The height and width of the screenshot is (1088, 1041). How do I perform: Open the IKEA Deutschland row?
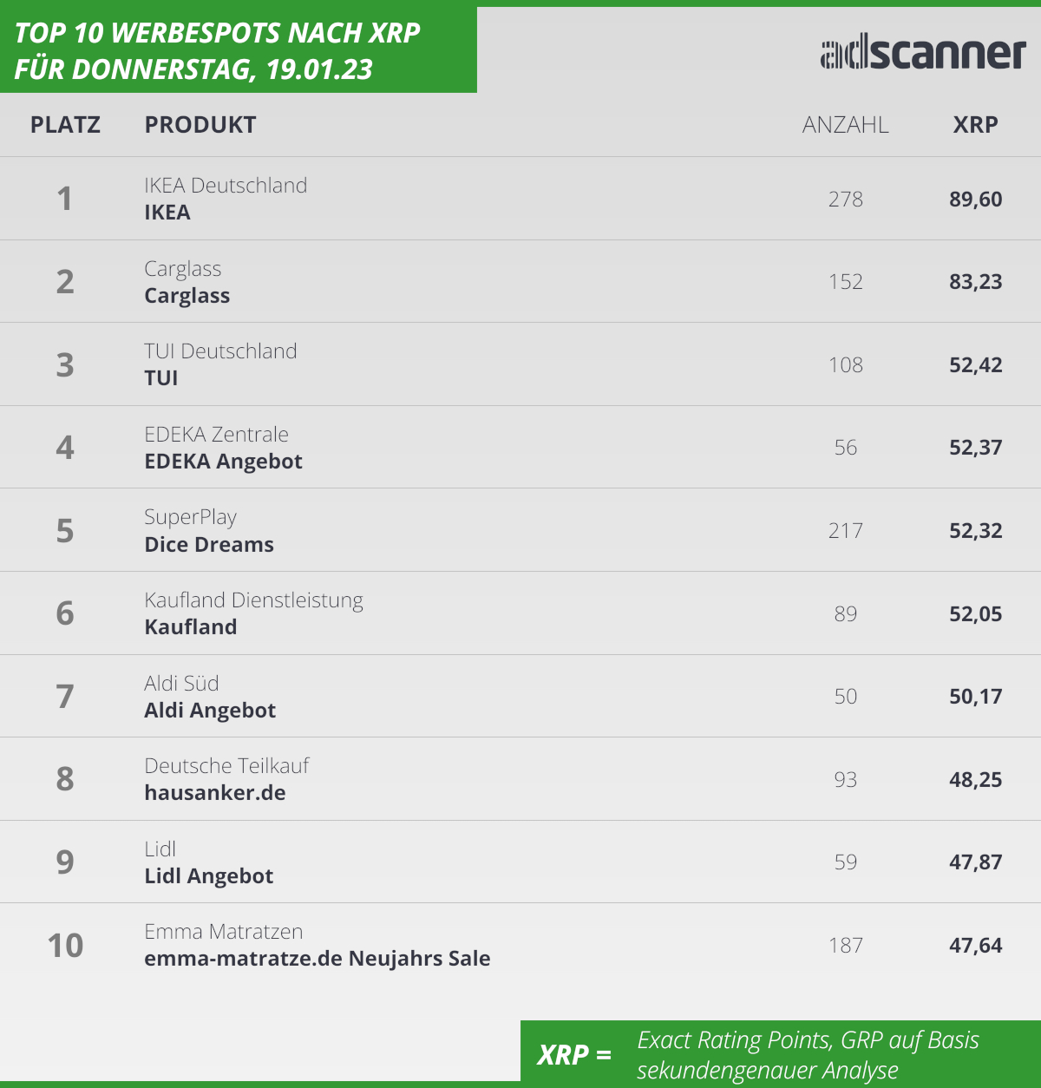[520, 199]
